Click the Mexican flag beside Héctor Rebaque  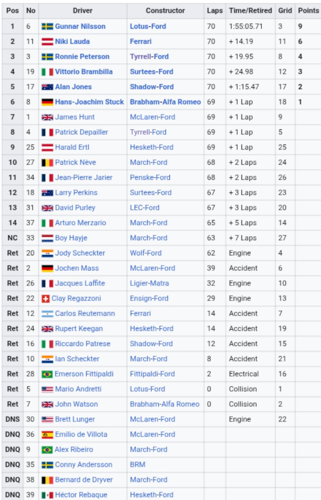tap(47, 495)
